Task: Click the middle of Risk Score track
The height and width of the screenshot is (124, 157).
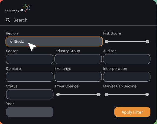Action: (127, 42)
